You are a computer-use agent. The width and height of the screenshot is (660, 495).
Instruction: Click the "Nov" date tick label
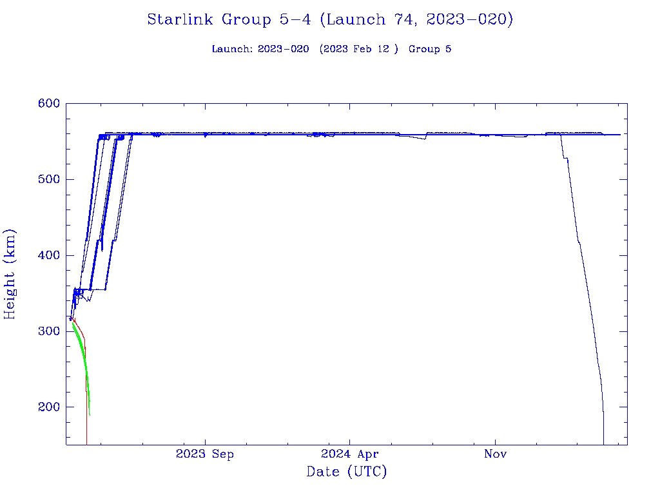coord(496,454)
